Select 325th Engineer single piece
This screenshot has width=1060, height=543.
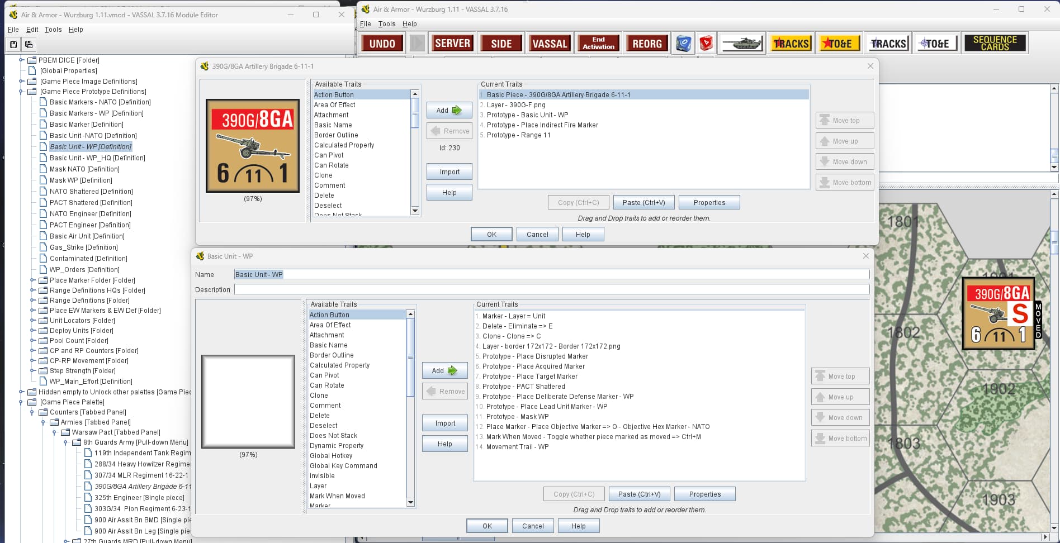(x=139, y=498)
